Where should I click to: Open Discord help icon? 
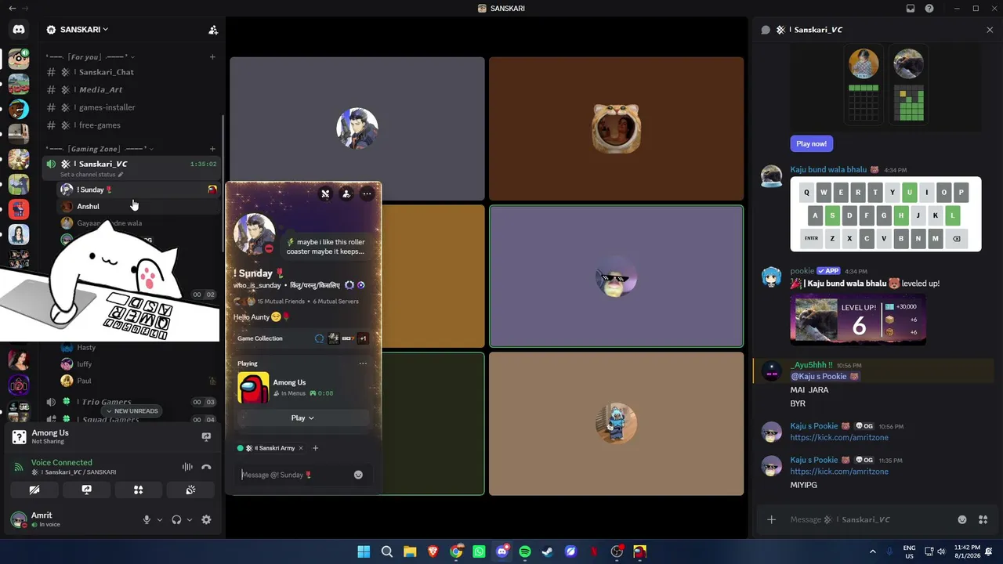pyautogui.click(x=929, y=9)
